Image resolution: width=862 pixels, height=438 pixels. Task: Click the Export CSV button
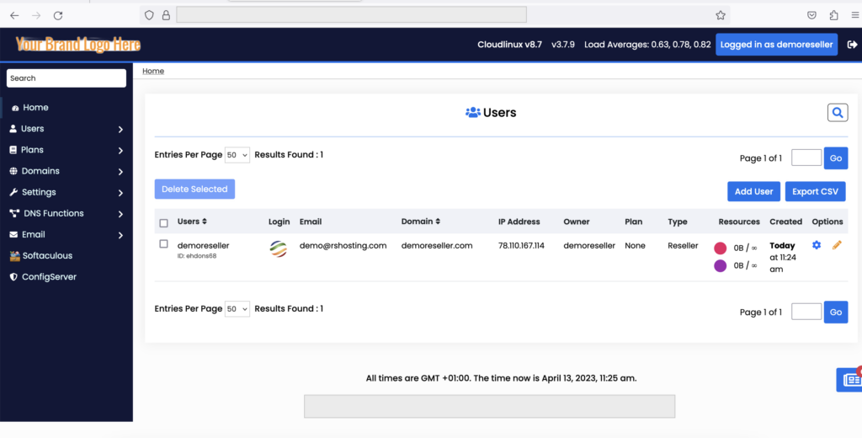(x=815, y=191)
